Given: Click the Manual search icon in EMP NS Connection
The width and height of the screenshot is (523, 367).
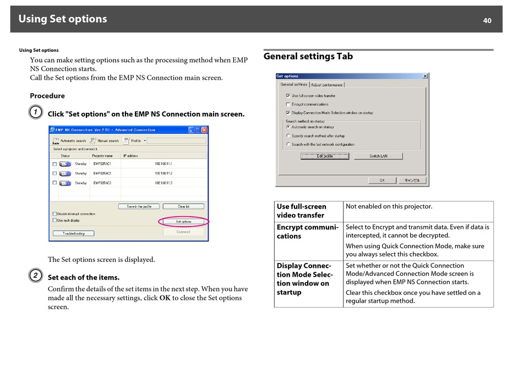Looking at the screenshot, I should pyautogui.click(x=92, y=141).
